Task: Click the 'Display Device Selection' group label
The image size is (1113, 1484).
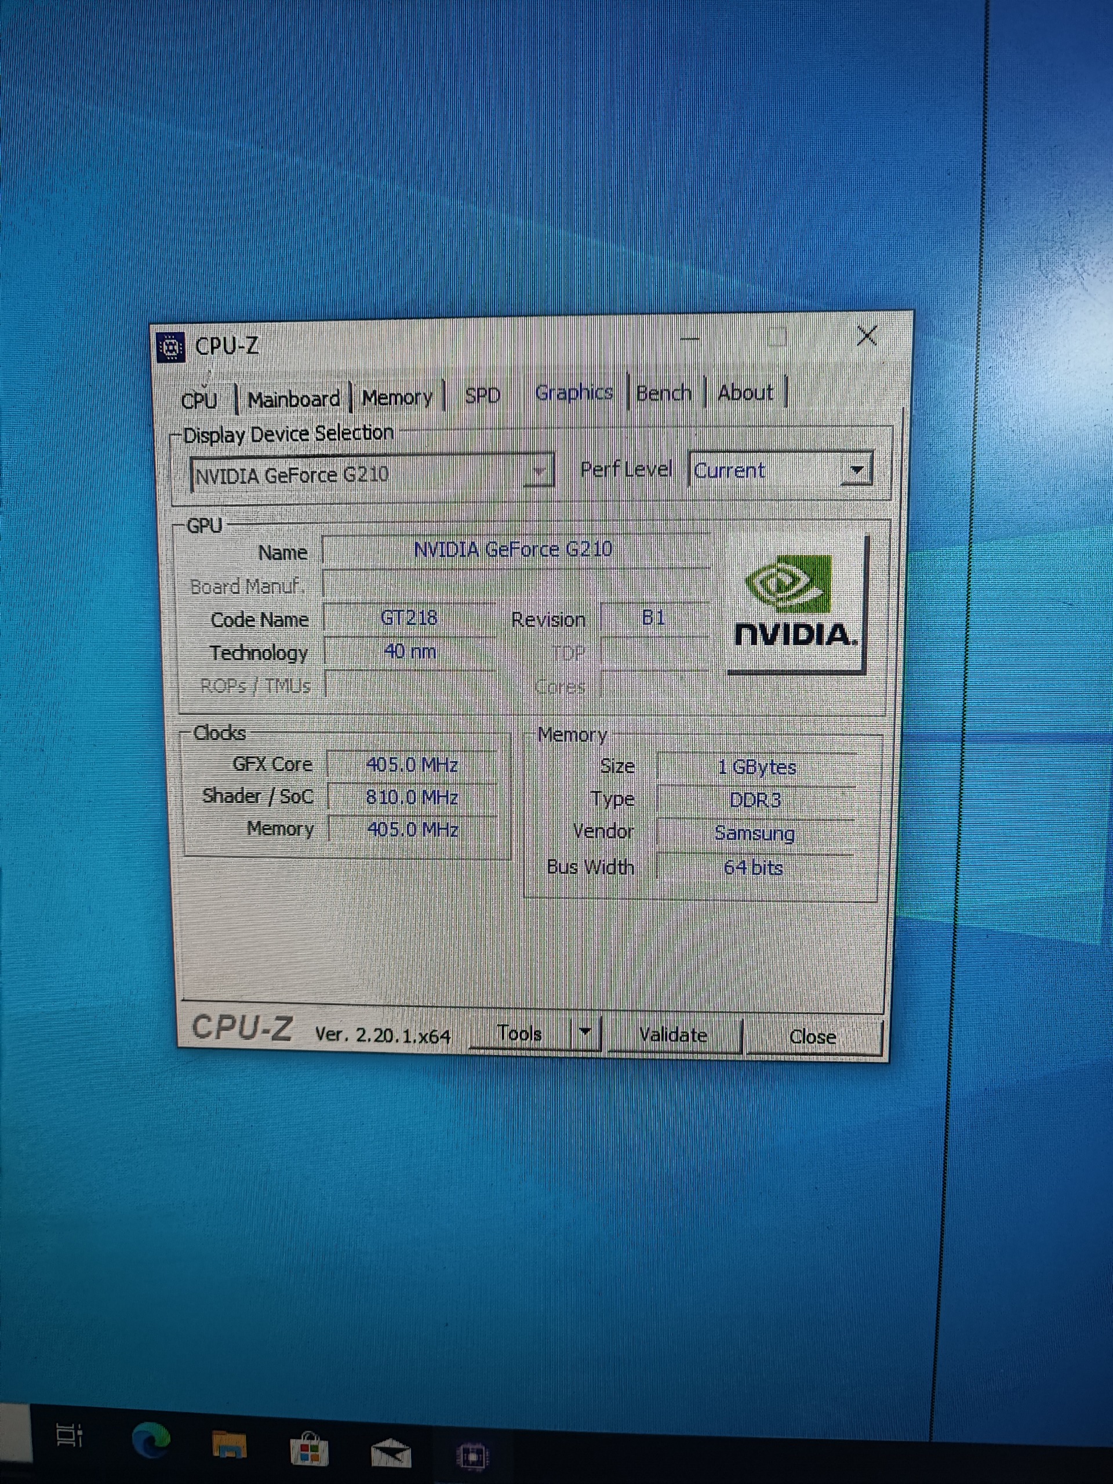Action: pyautogui.click(x=289, y=434)
